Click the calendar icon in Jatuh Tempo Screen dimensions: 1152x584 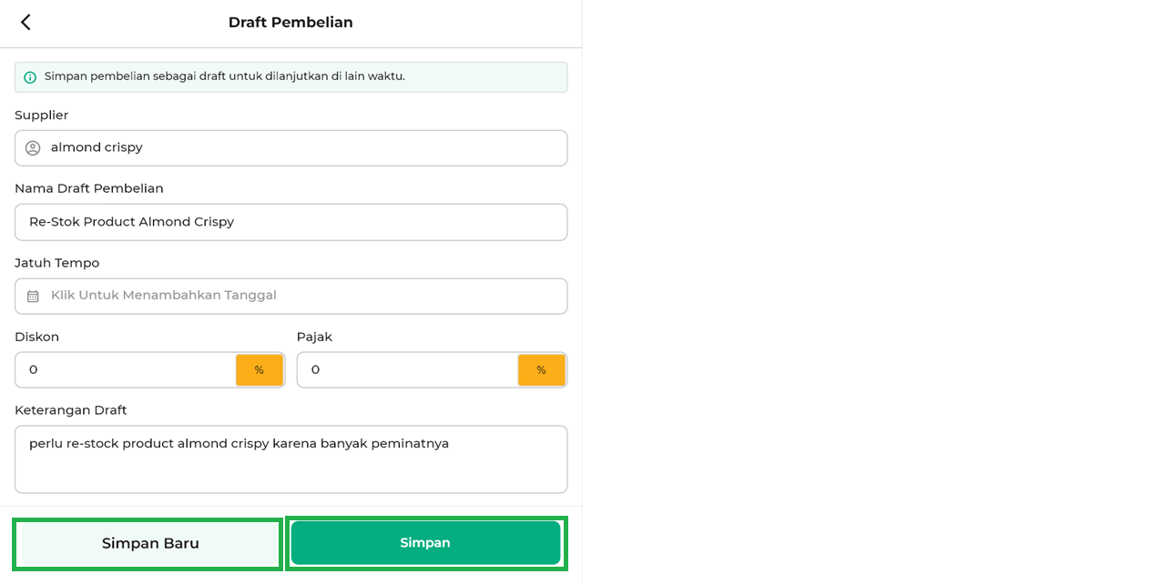(x=33, y=297)
